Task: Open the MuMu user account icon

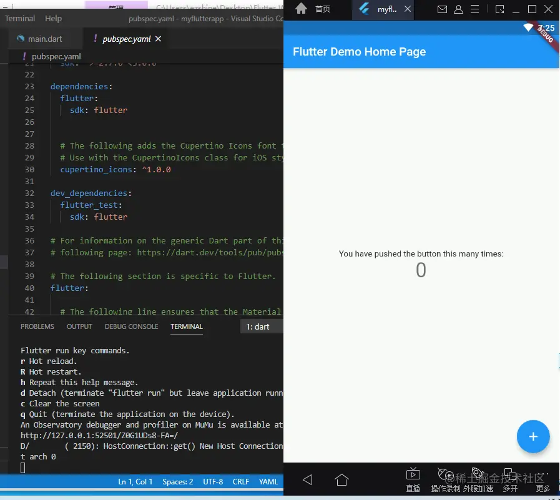Action: [458, 9]
